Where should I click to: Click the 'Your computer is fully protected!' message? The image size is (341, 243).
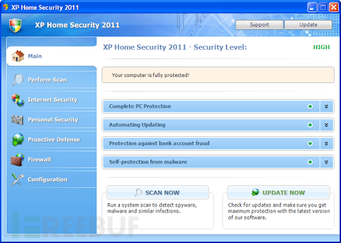[x=151, y=75]
